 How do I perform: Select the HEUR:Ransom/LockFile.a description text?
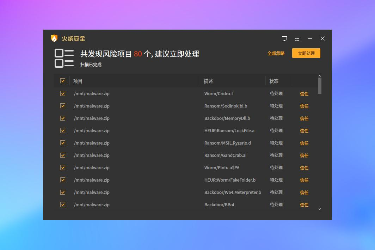229,130
